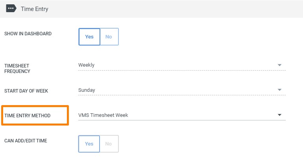
Task: Click the Show in Dashboard label
Action: (28, 33)
